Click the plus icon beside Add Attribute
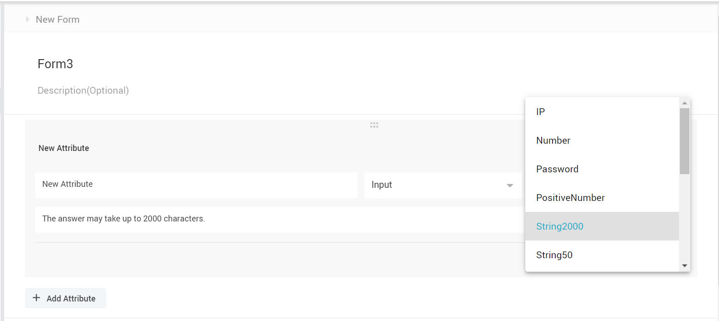Viewport: 719px width, 321px height. (x=36, y=298)
